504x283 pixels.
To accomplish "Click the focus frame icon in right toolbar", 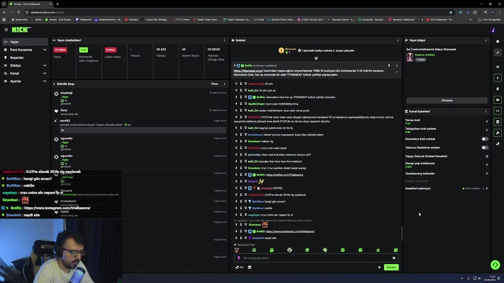I will 498,67.
